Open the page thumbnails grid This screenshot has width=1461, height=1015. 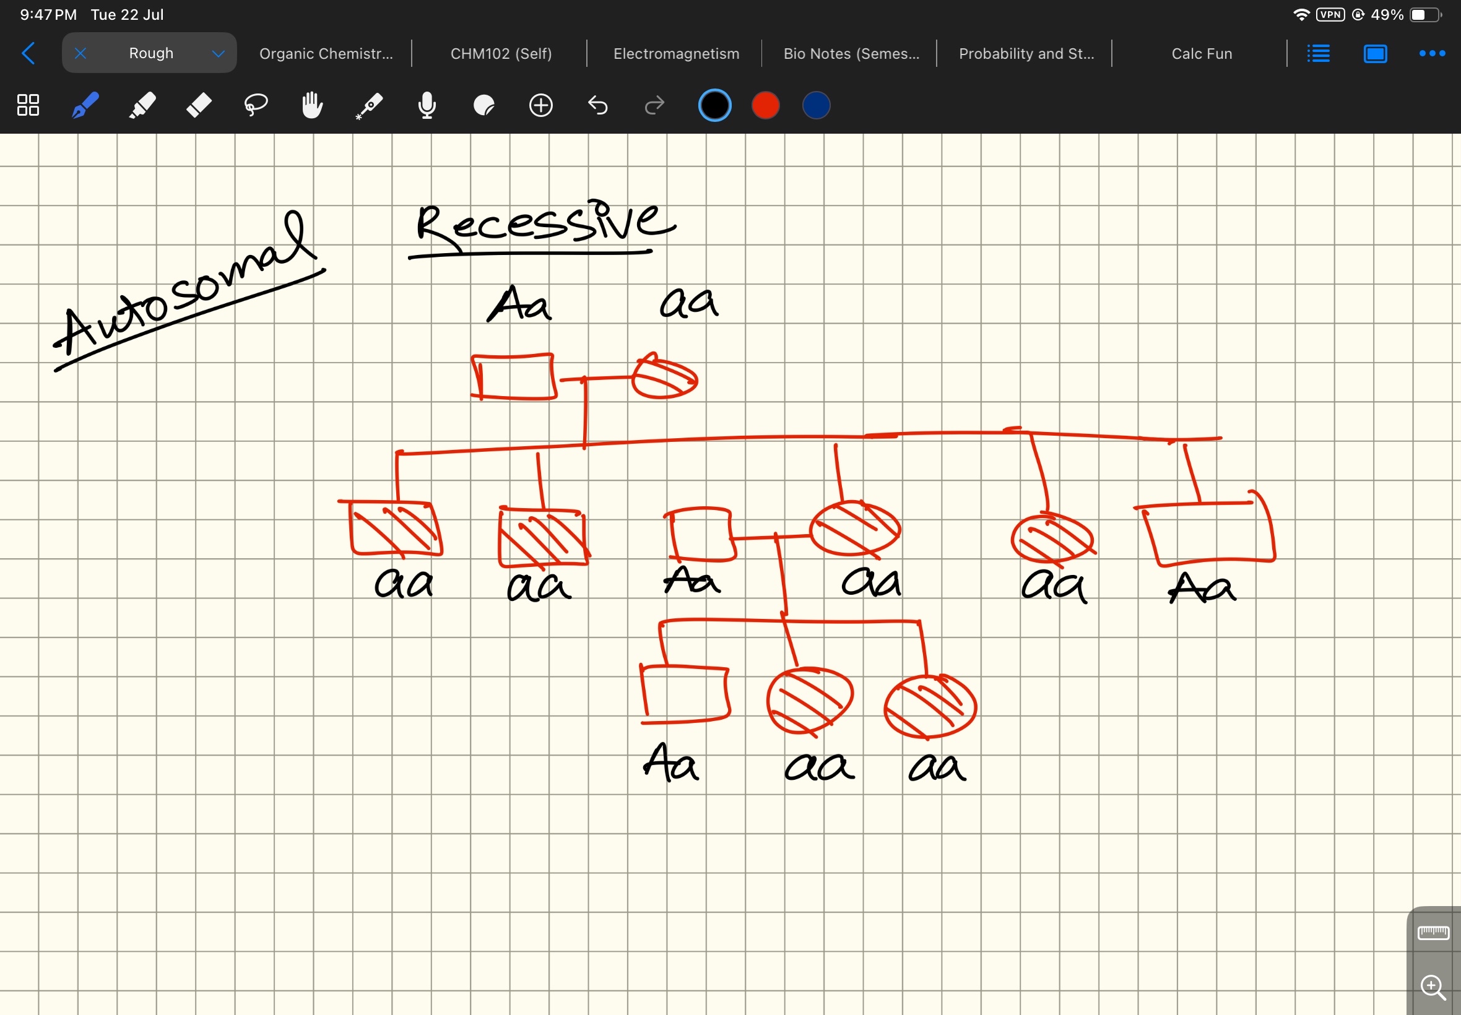[28, 105]
